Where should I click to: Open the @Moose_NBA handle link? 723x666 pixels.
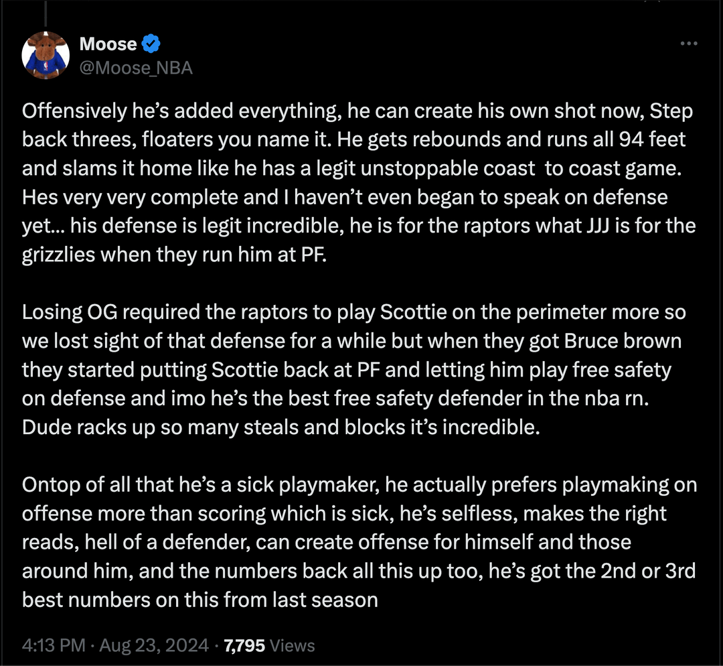(x=136, y=68)
